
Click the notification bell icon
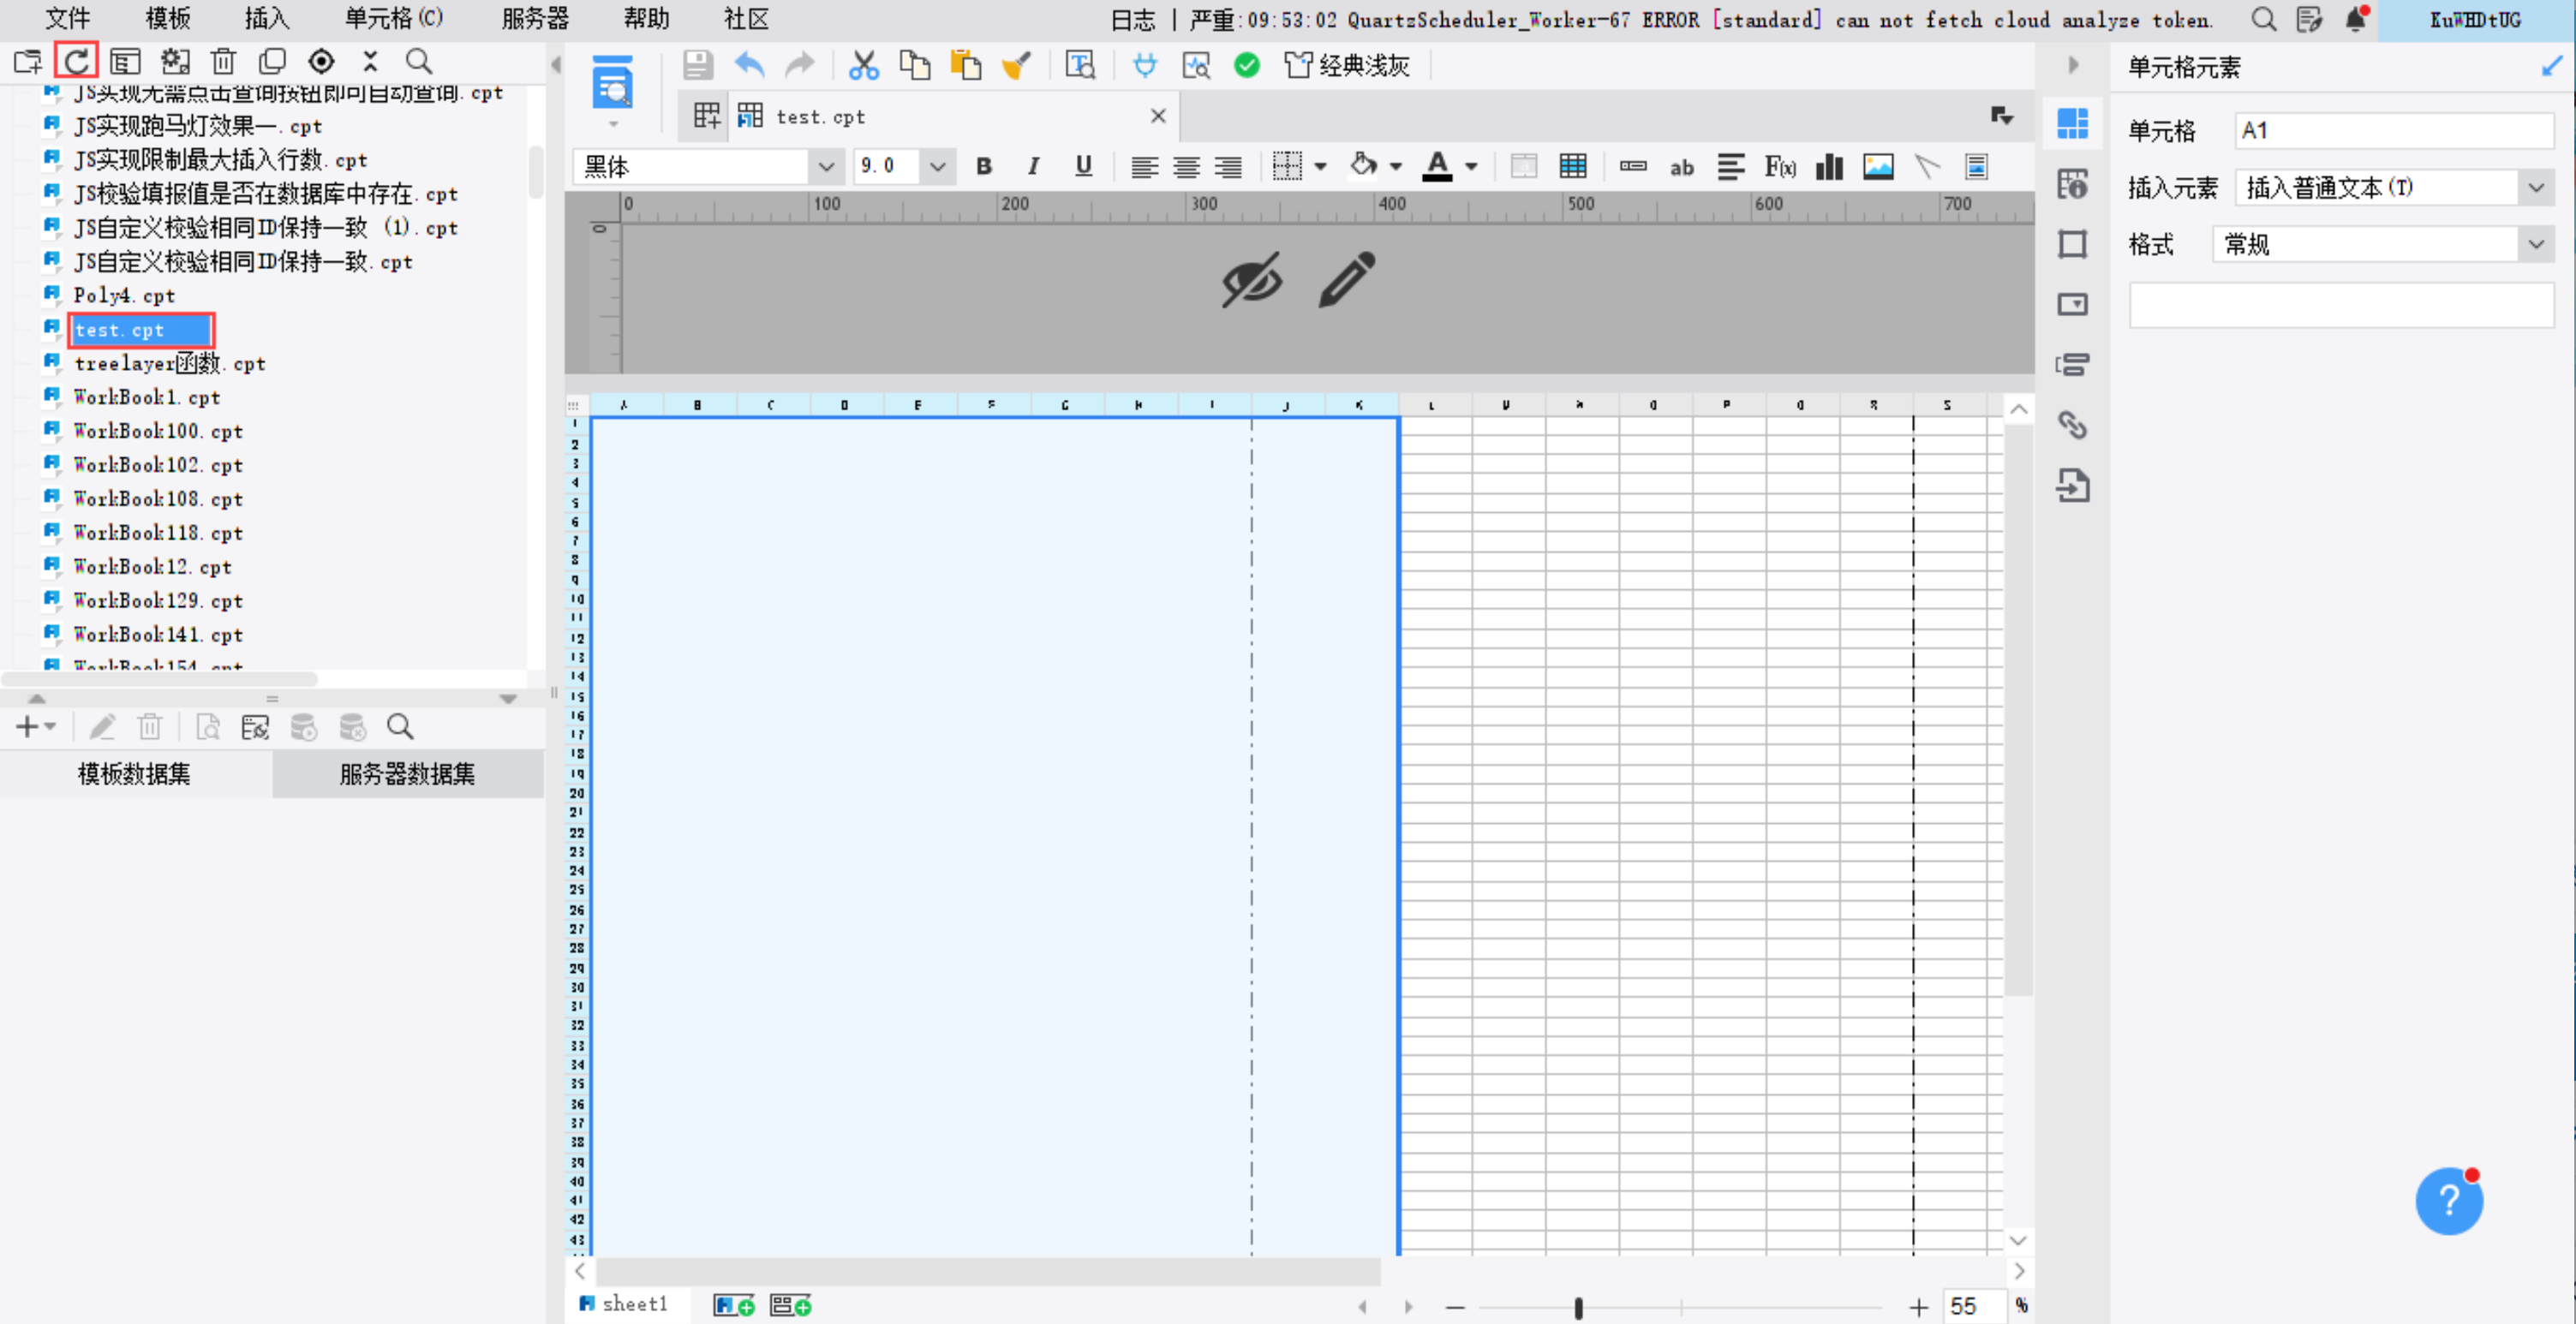tap(2355, 19)
